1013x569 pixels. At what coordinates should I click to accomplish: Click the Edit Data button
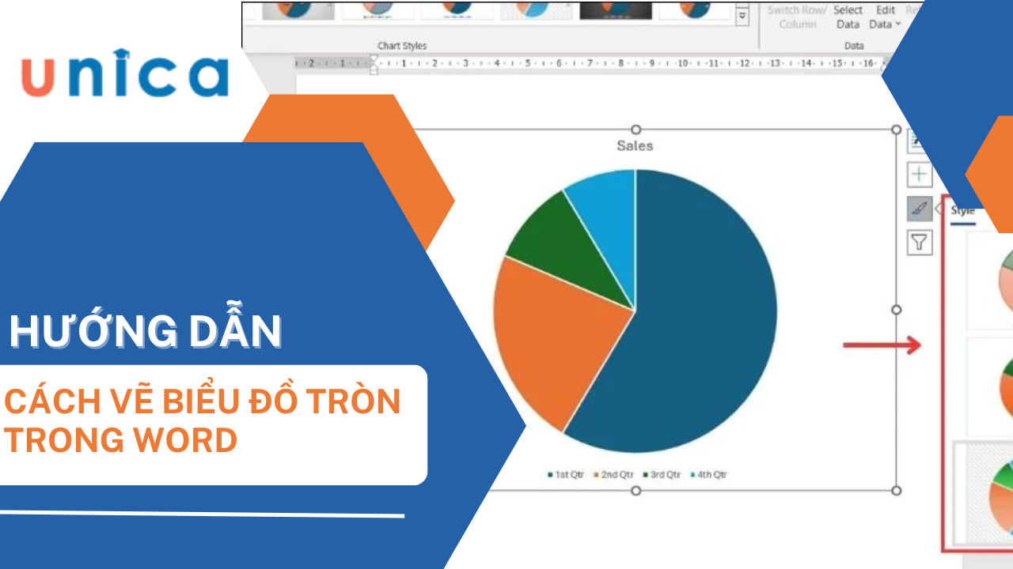pos(885,17)
